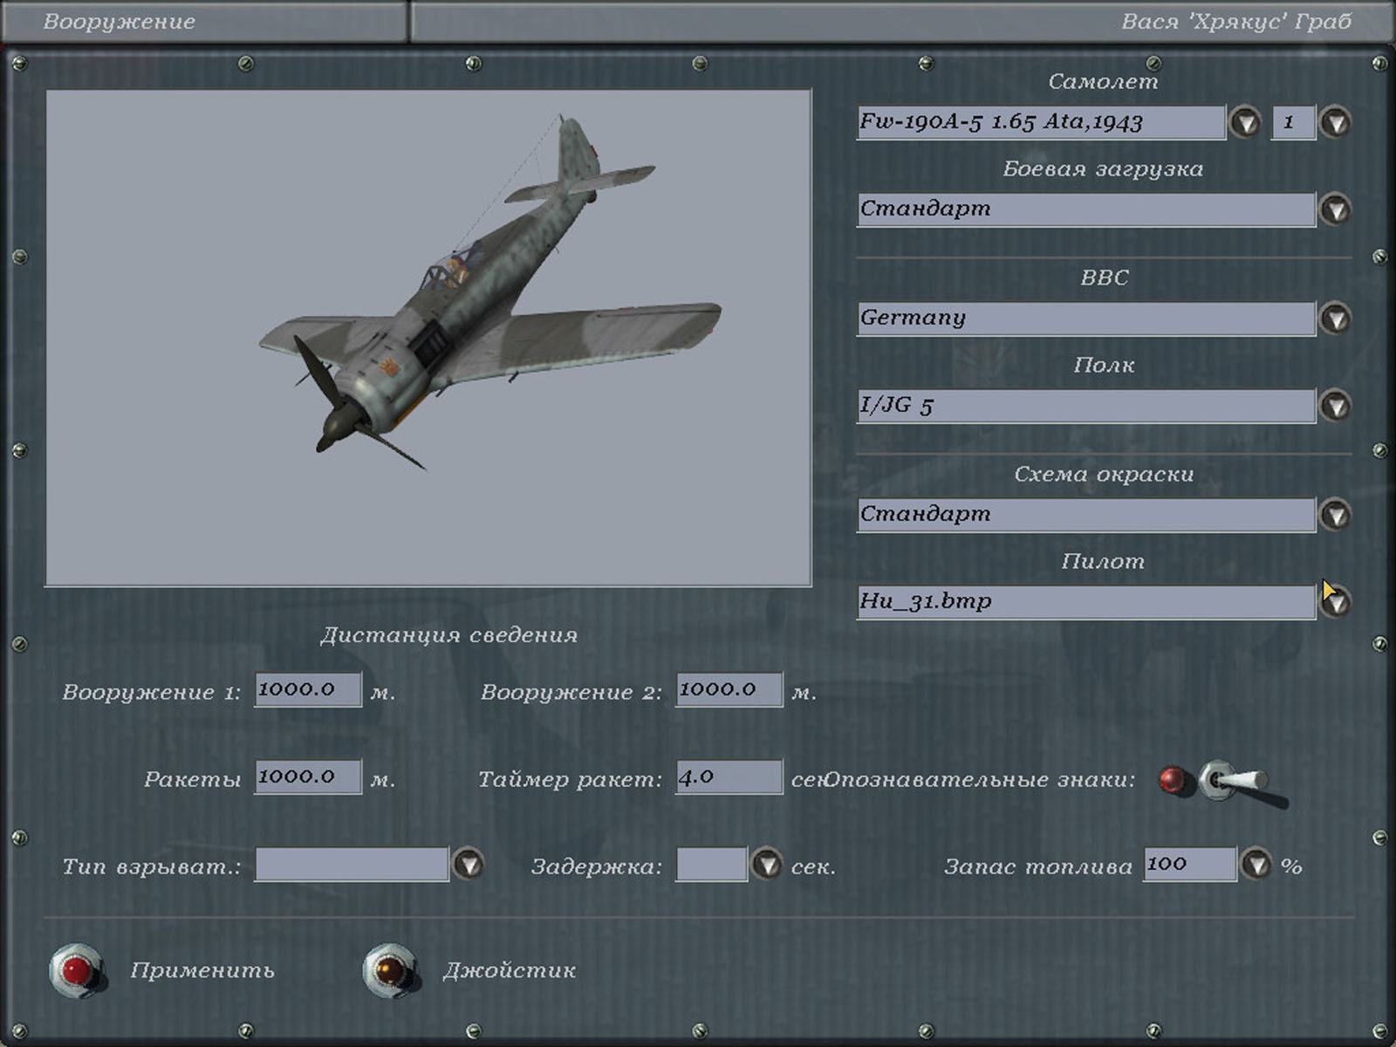Open the Самолет aircraft dropdown arrow
The width and height of the screenshot is (1396, 1047).
click(1245, 122)
